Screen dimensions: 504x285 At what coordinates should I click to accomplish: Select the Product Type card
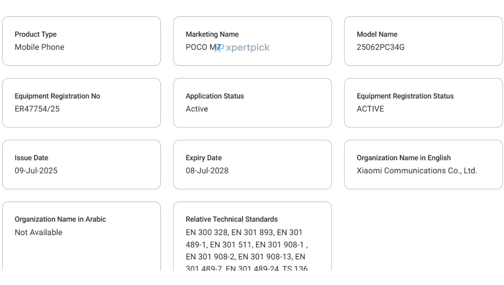pyautogui.click(x=81, y=41)
